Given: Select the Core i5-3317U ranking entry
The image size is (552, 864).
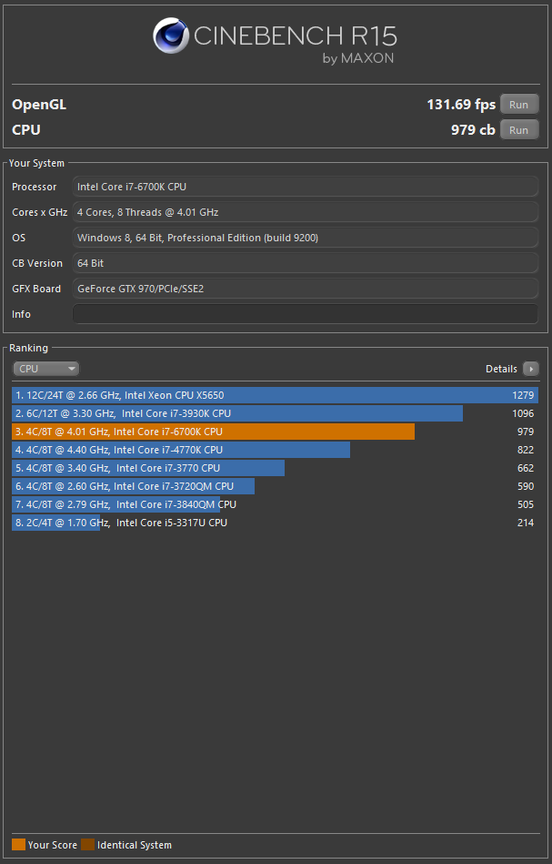Looking at the screenshot, I should click(x=273, y=523).
